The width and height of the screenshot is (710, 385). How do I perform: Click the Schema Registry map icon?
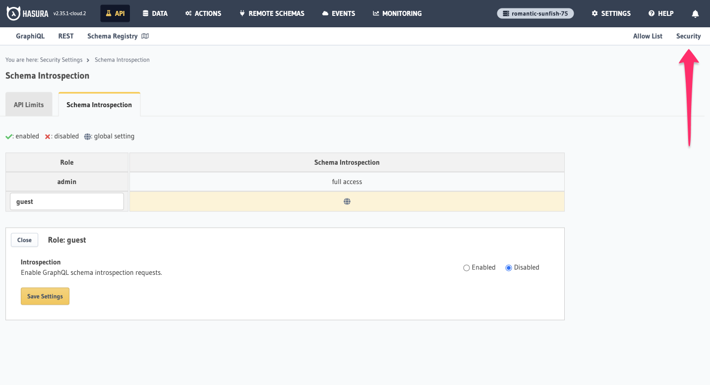point(145,36)
